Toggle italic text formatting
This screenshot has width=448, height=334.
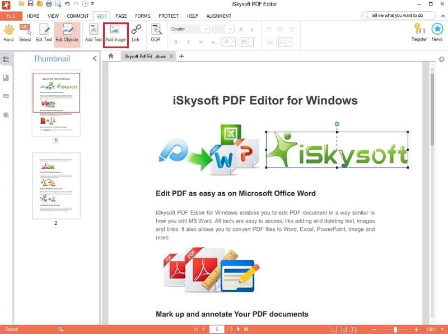189,42
